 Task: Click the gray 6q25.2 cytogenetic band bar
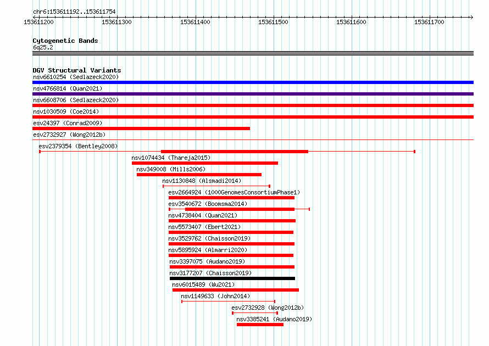(253, 53)
